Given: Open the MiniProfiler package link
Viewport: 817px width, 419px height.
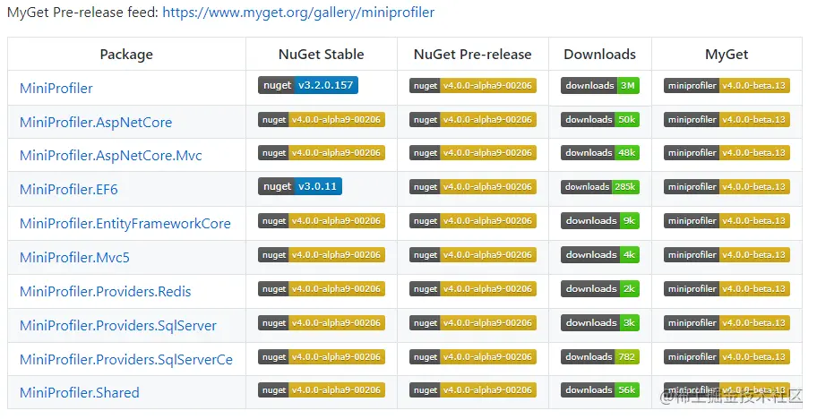Looking at the screenshot, I should click(56, 88).
